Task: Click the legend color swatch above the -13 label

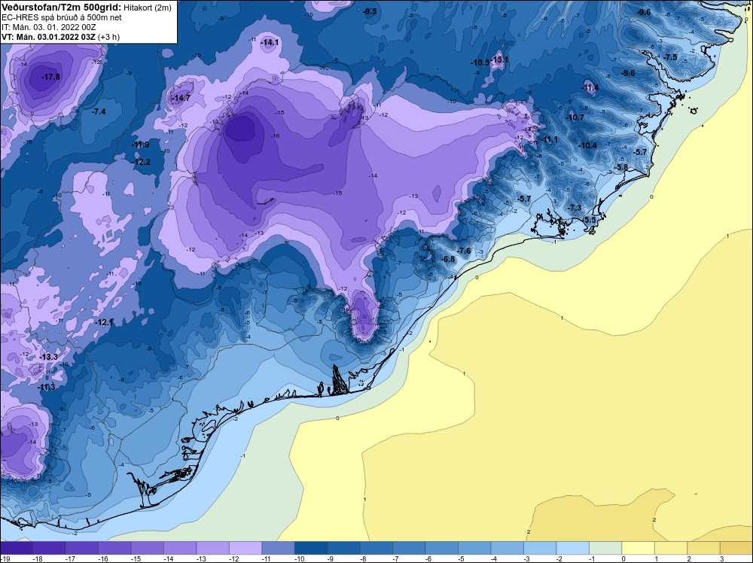Action: click(x=213, y=548)
